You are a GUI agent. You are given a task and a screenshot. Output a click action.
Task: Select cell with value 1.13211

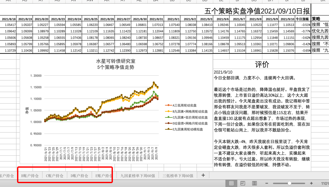90,51
